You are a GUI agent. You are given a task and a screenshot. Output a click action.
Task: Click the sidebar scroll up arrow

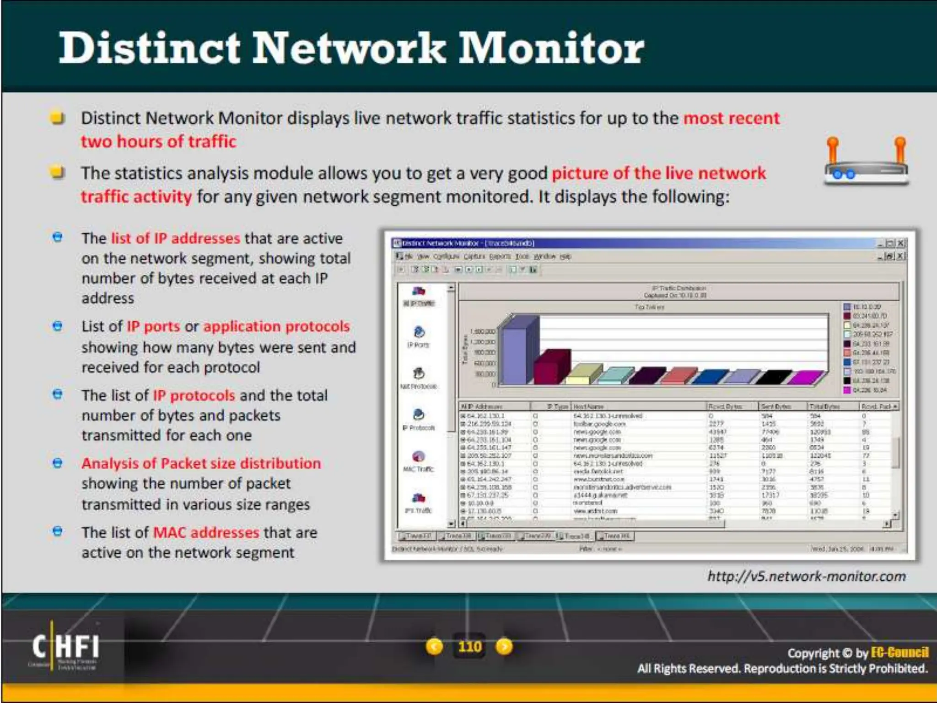pos(451,288)
